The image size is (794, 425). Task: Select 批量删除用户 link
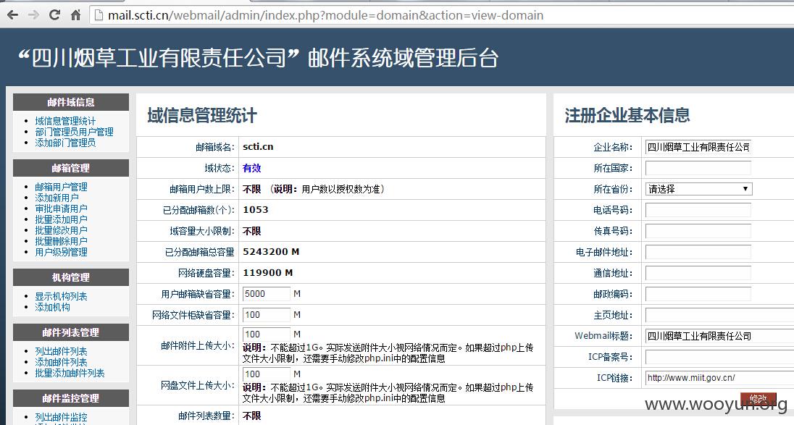(x=61, y=241)
